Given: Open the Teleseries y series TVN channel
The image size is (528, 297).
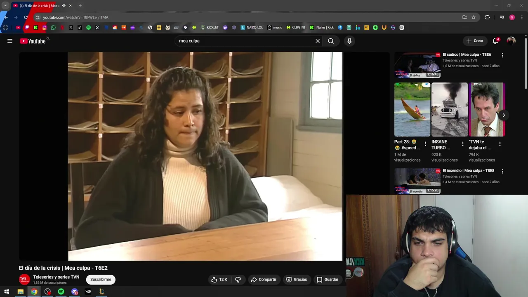Looking at the screenshot, I should [x=56, y=277].
